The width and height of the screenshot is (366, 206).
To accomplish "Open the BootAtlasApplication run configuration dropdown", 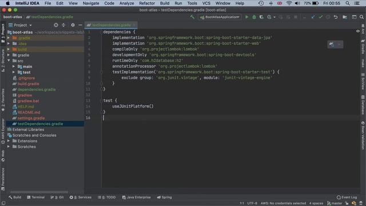I will click(x=220, y=17).
